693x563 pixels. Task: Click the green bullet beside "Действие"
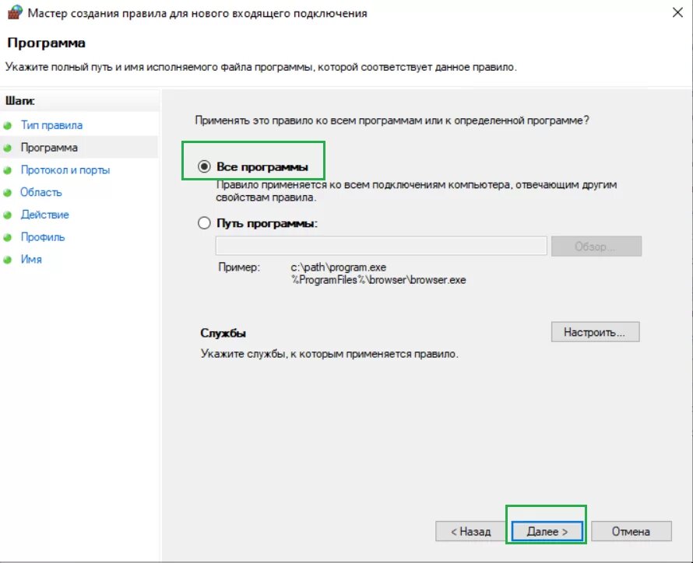pyautogui.click(x=8, y=215)
